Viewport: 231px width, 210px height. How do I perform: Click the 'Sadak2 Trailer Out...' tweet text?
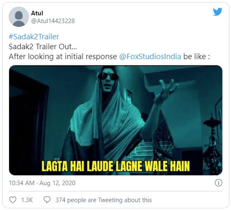(x=43, y=47)
